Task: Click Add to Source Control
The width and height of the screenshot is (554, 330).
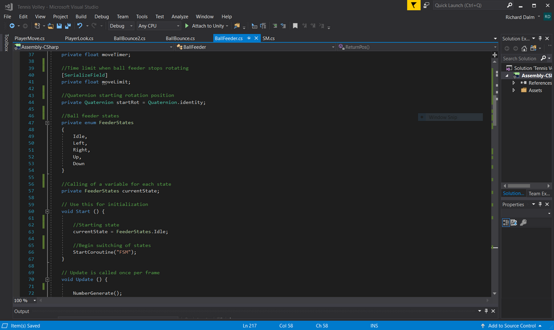Action: [x=512, y=325]
